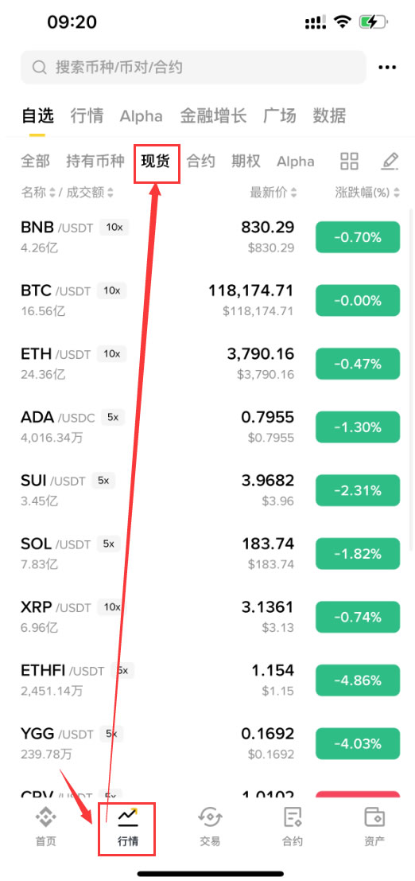
Task: Switch to the 金融增长 top tab
Action: click(x=213, y=115)
